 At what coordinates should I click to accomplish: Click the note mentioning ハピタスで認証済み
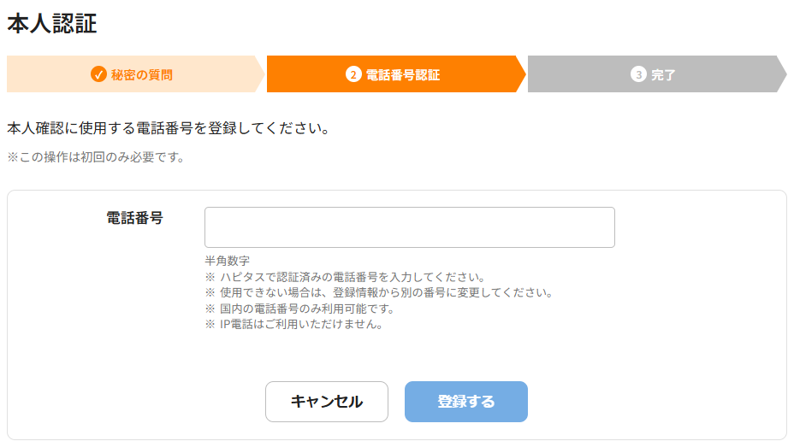tap(345, 277)
